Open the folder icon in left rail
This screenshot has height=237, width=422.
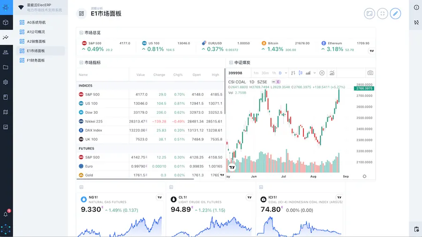click(x=6, y=67)
